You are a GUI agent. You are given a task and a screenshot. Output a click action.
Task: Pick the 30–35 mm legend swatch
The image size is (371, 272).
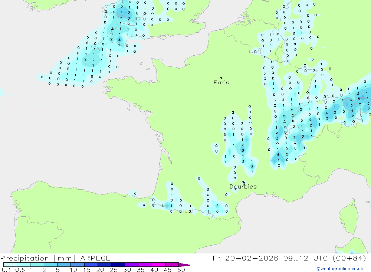pos(131,265)
